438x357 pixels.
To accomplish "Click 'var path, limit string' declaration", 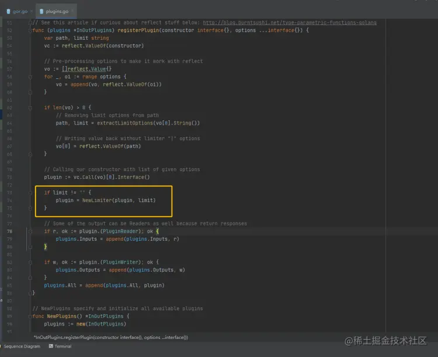I will click(x=77, y=38).
